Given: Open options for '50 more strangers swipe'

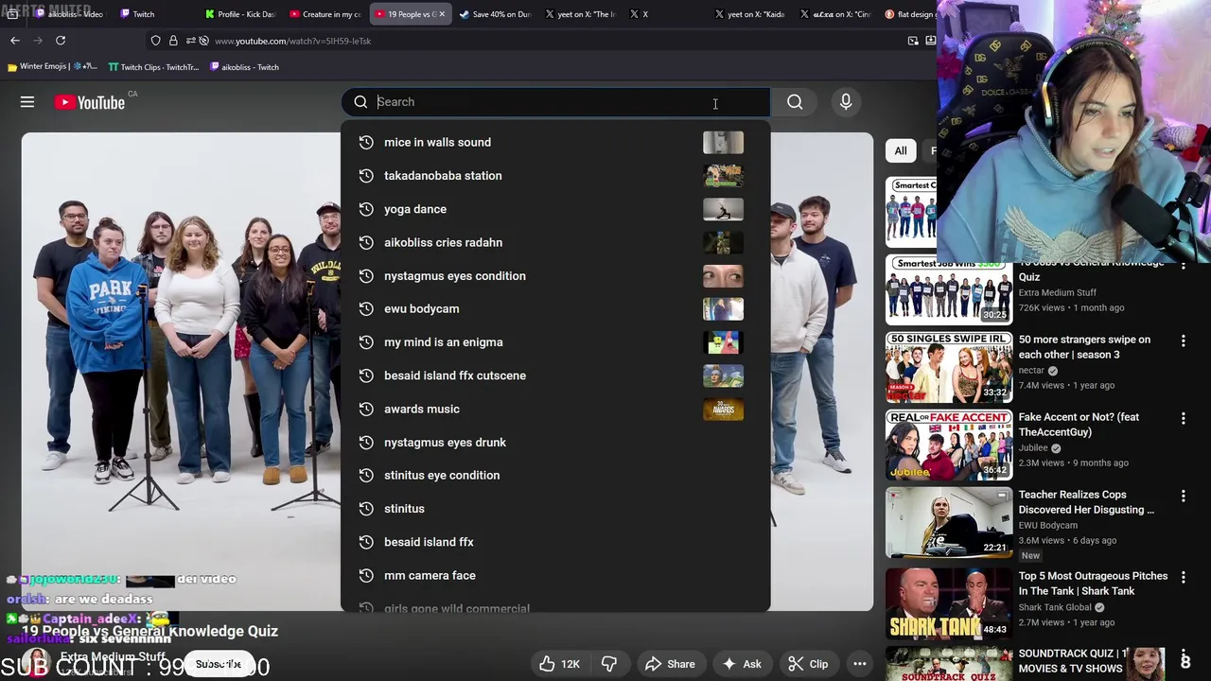Looking at the screenshot, I should click(x=1183, y=340).
